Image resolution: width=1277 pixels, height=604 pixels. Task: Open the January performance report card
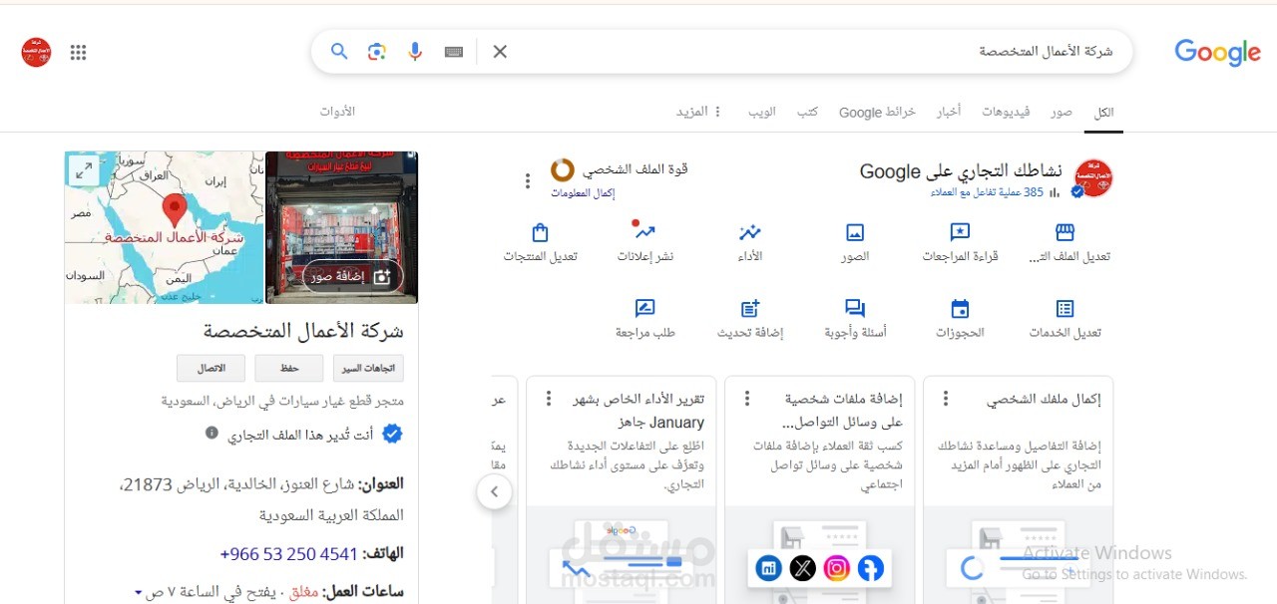[x=621, y=489]
